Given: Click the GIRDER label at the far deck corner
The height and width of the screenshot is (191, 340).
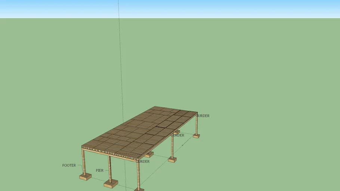Looking at the screenshot, I should 203,116.
